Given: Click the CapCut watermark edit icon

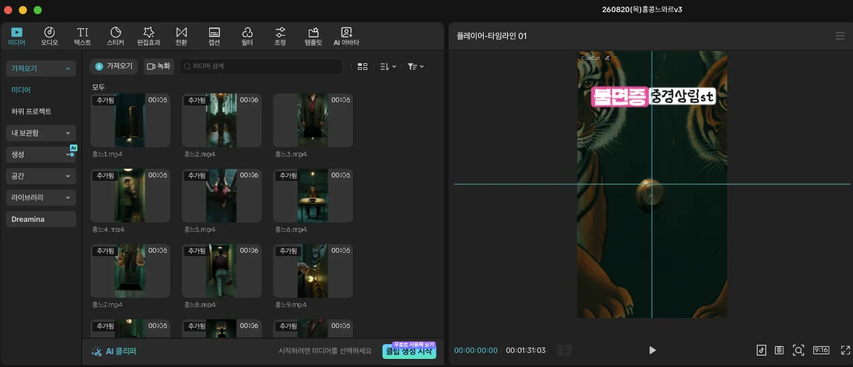Looking at the screenshot, I should [607, 58].
